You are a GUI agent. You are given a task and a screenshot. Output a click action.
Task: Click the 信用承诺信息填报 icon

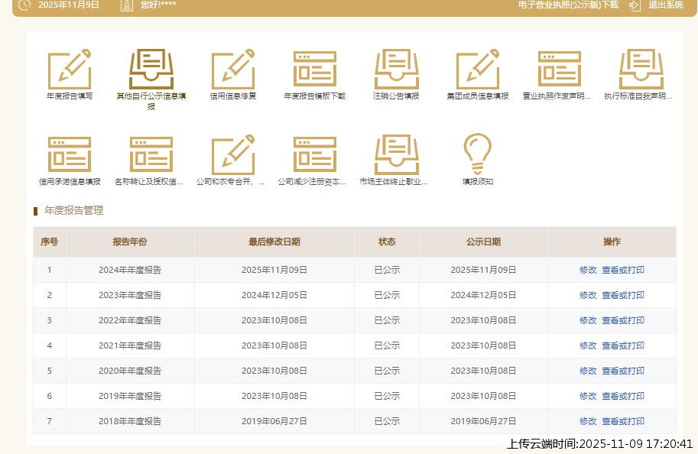pyautogui.click(x=70, y=155)
